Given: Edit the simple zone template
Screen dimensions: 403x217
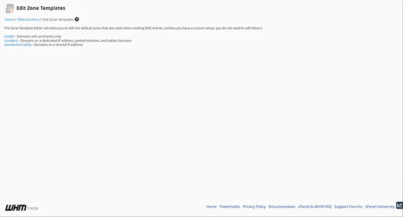Looking at the screenshot, I should click(9, 37).
